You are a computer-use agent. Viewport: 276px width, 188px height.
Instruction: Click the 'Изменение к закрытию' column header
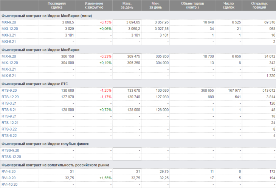pyautogui.click(x=94, y=5)
